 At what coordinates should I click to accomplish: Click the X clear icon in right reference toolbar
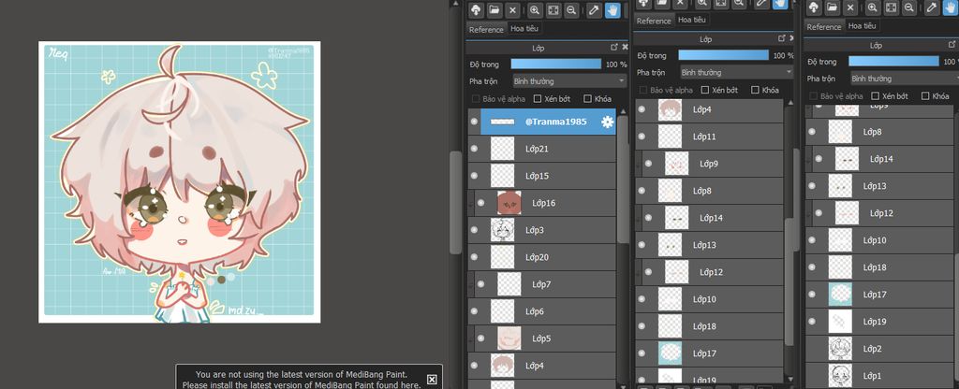850,7
